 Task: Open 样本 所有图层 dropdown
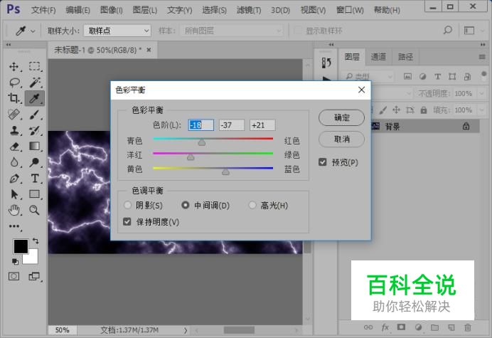231,31
